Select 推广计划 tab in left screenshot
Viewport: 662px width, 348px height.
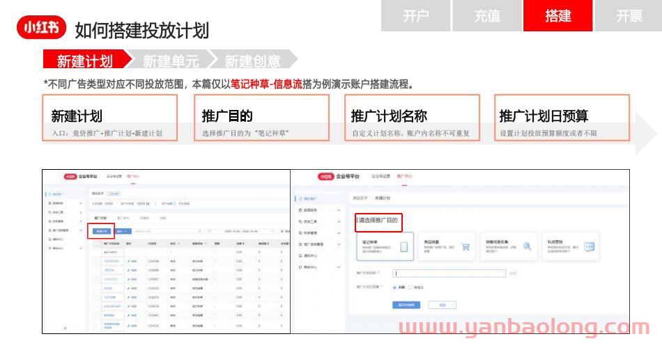(100, 218)
